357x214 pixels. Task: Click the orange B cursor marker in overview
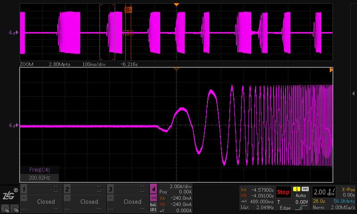pos(128,9)
